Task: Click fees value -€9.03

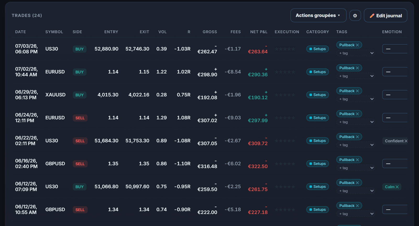Action: tap(233, 118)
